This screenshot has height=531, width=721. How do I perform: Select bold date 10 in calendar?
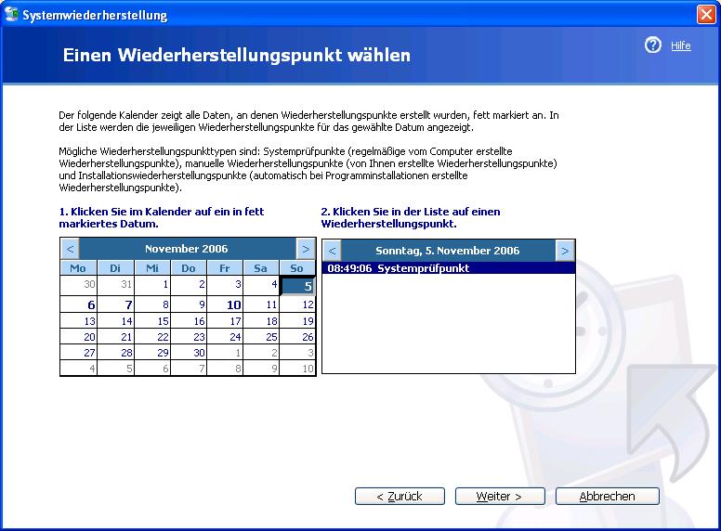point(225,304)
